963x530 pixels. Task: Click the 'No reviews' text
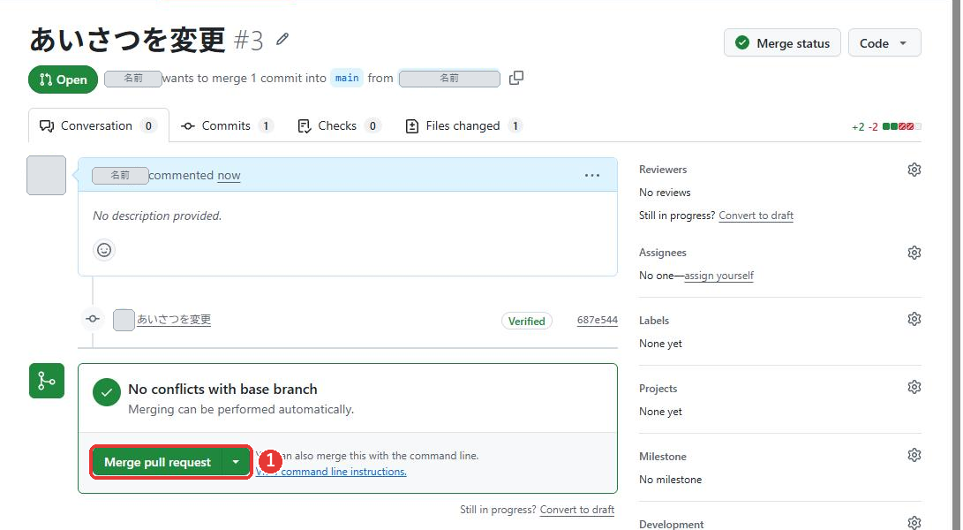tap(665, 193)
